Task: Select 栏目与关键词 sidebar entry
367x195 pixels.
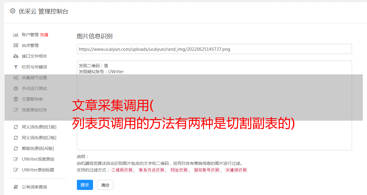Action: 34,67
